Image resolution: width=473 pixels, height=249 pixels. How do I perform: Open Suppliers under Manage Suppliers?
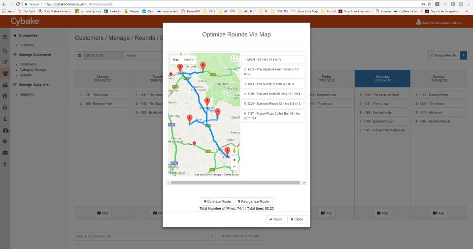27,94
